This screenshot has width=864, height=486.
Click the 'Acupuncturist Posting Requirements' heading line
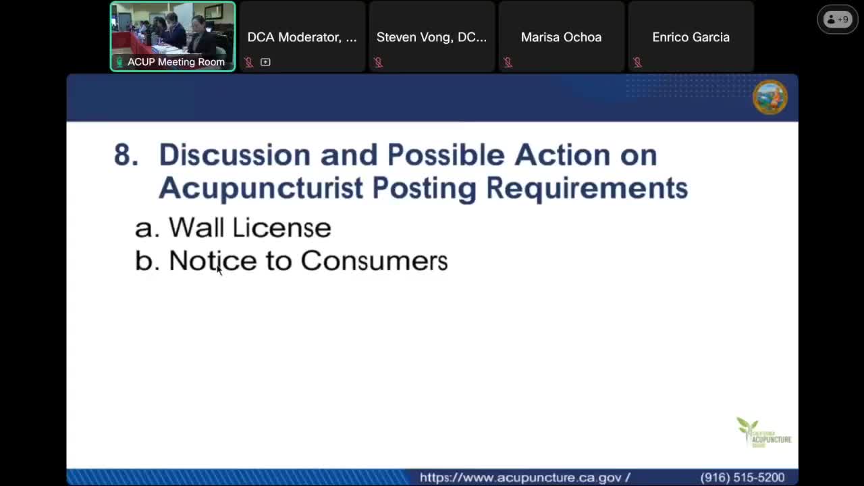pos(423,188)
